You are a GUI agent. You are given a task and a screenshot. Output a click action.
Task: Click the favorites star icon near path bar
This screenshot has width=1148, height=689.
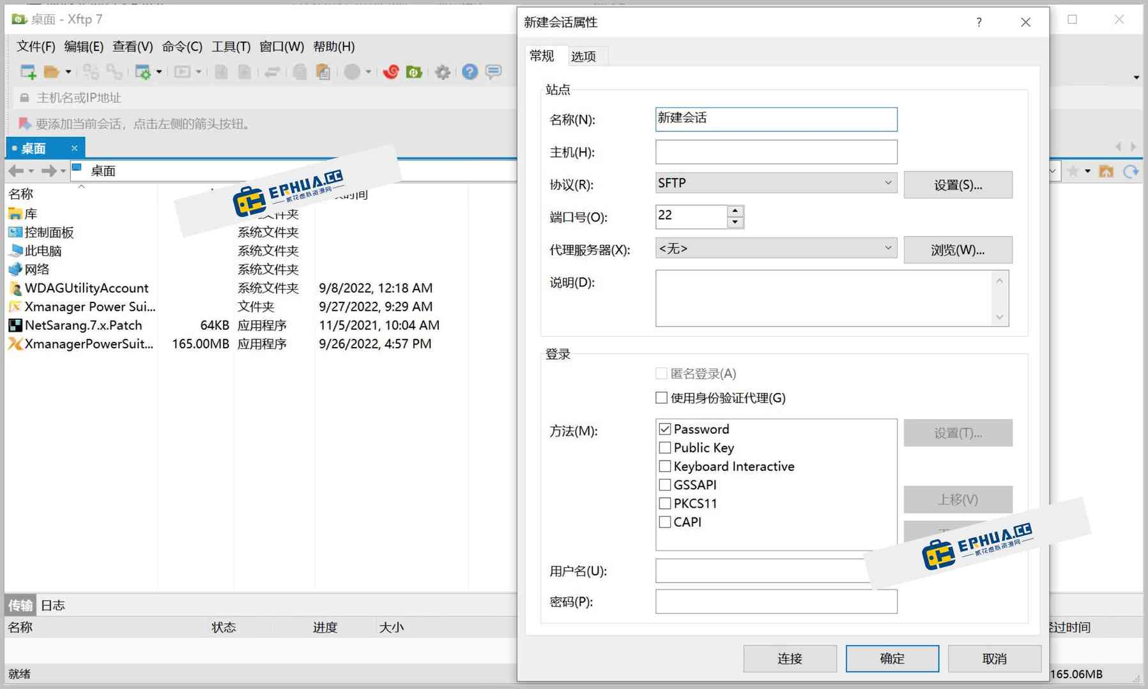click(x=1073, y=171)
